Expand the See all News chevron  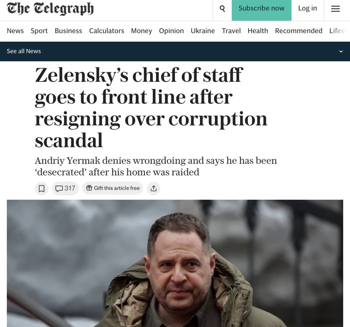pyautogui.click(x=340, y=51)
